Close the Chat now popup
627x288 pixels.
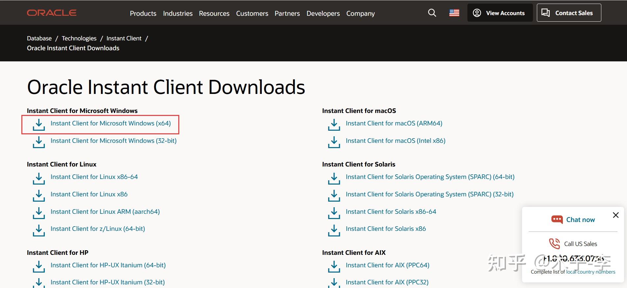pos(615,215)
